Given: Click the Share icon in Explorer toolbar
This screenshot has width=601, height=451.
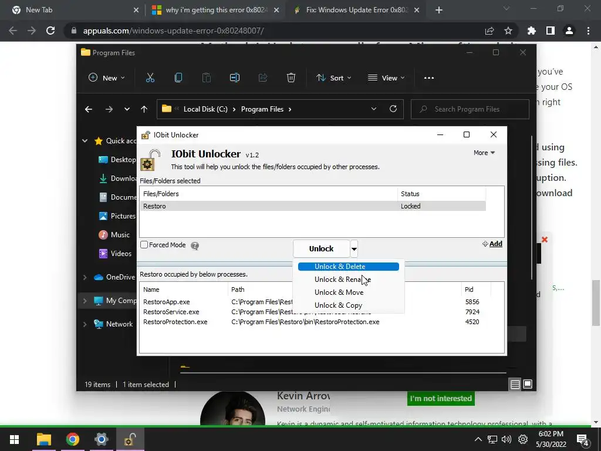Looking at the screenshot, I should click(x=263, y=78).
